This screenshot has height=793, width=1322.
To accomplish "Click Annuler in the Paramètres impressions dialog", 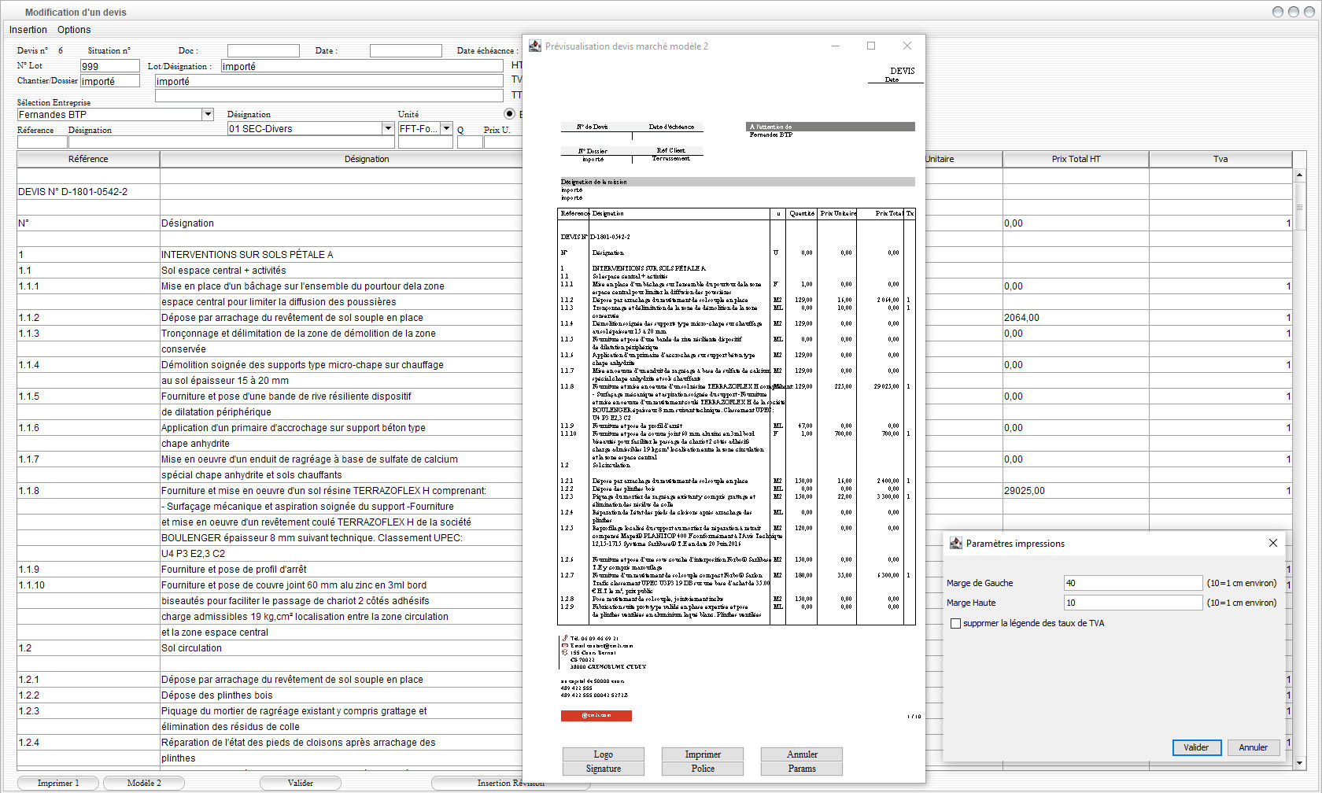I will pyautogui.click(x=1253, y=747).
